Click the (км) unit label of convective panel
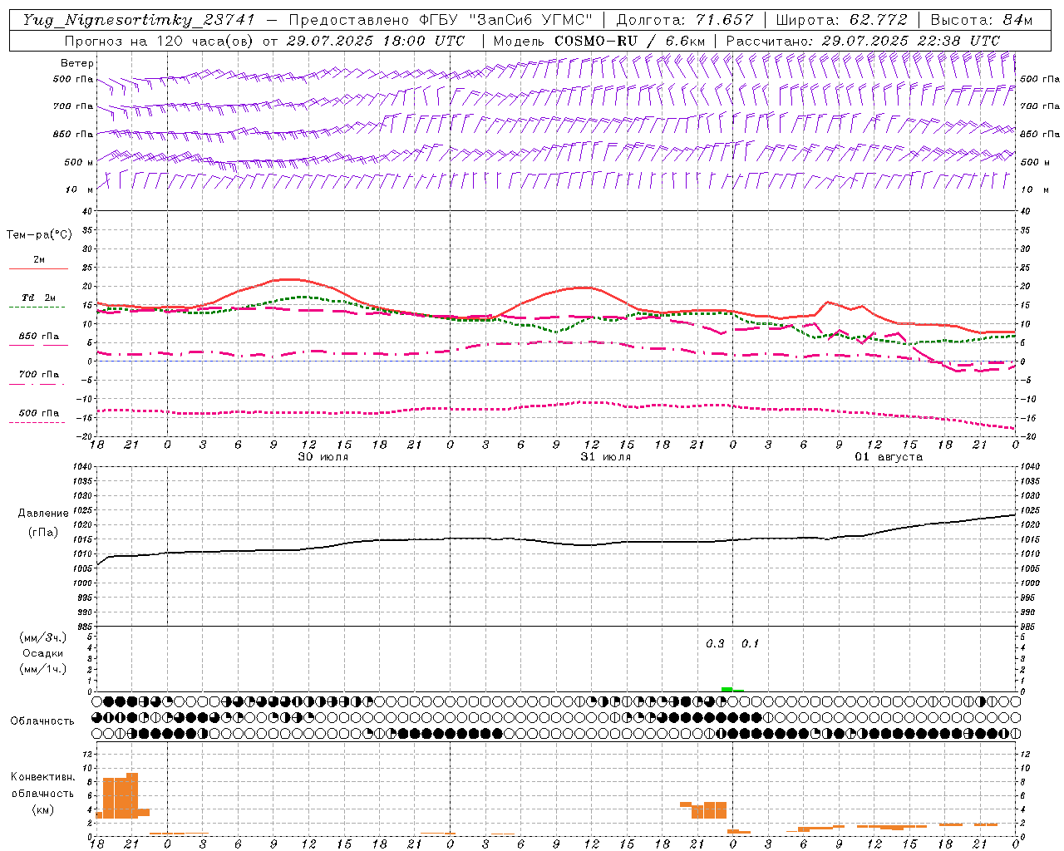This screenshot has height=851, width=1064. 42,809
